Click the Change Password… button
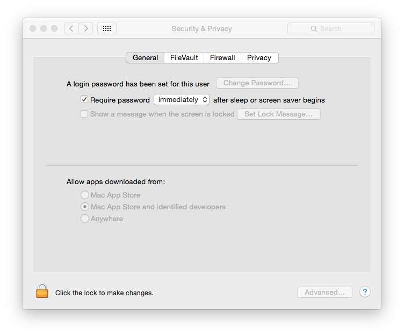Screen dimensions: 404x336 (x=257, y=83)
